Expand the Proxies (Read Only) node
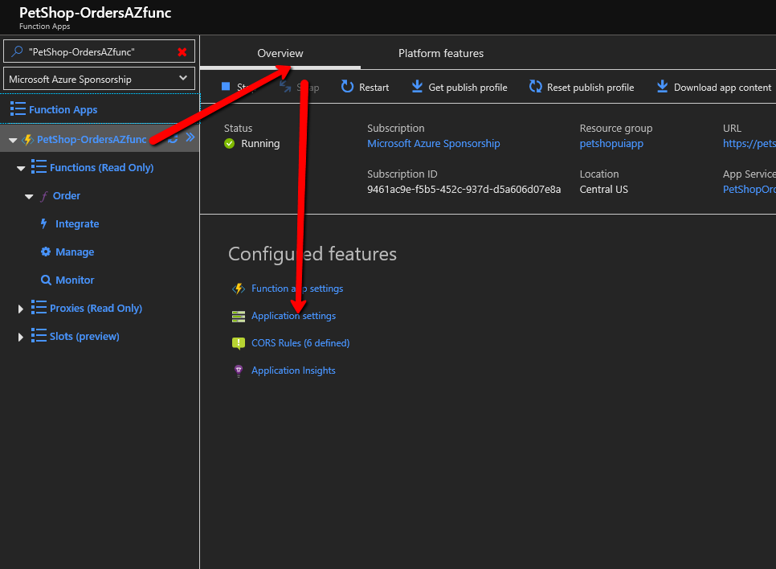 tap(20, 309)
